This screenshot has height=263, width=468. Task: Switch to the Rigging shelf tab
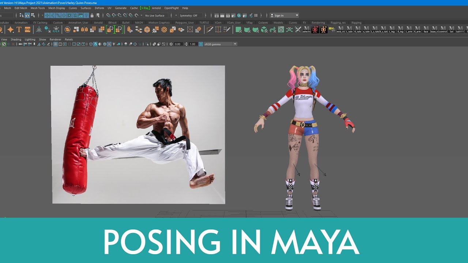click(x=356, y=23)
